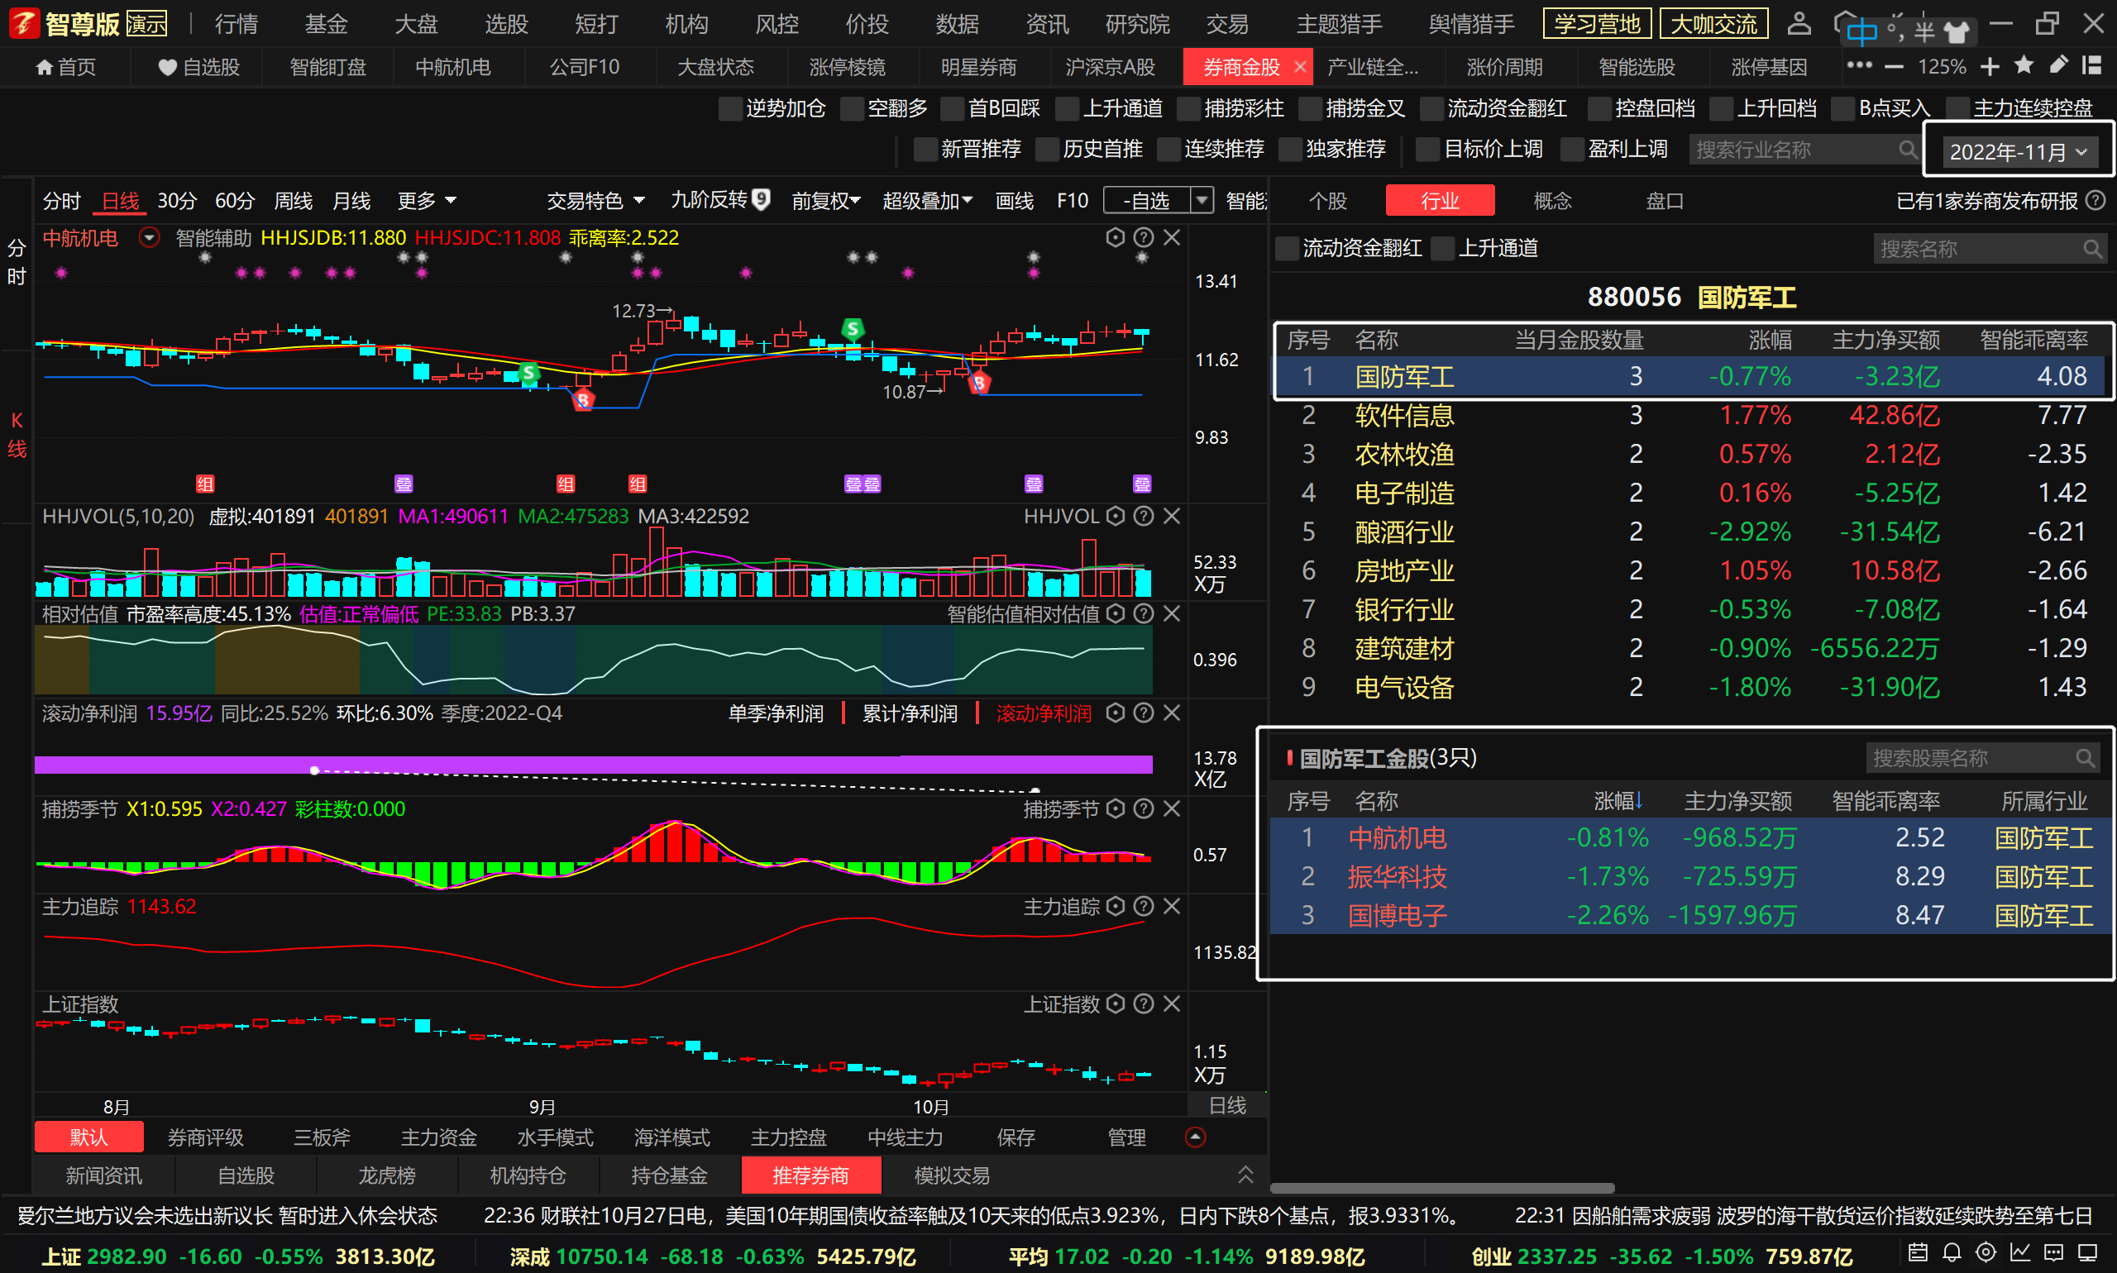The image size is (2117, 1273).
Task: Open the line chart icon in status bar
Action: pos(2020,1252)
